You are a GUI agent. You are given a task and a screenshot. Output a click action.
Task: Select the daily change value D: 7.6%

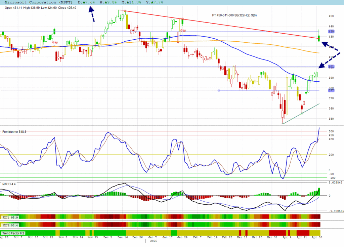pyautogui.click(x=86, y=2)
